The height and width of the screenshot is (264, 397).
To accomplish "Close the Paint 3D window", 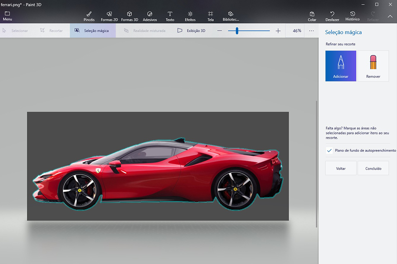I will click(390, 4).
